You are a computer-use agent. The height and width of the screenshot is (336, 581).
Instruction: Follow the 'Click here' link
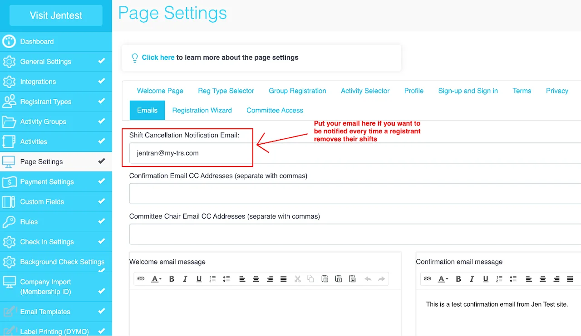tap(158, 58)
